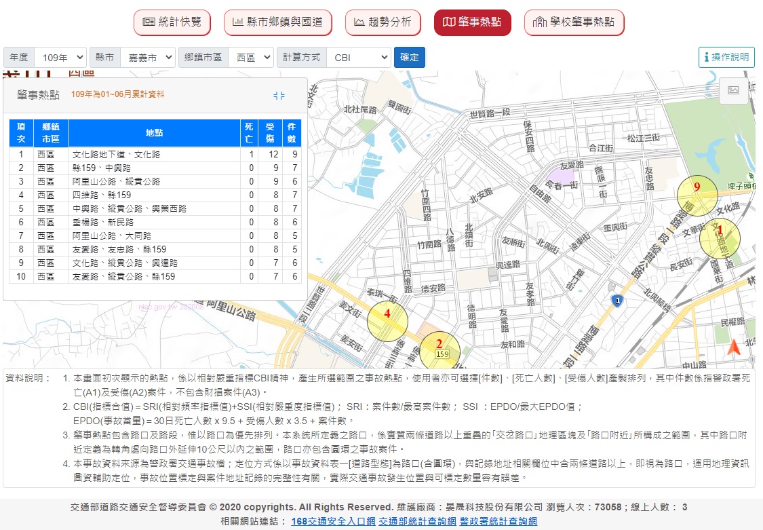The image size is (763, 530).
Task: Select table row 文化路地下道、文化路
Action: 156,155
